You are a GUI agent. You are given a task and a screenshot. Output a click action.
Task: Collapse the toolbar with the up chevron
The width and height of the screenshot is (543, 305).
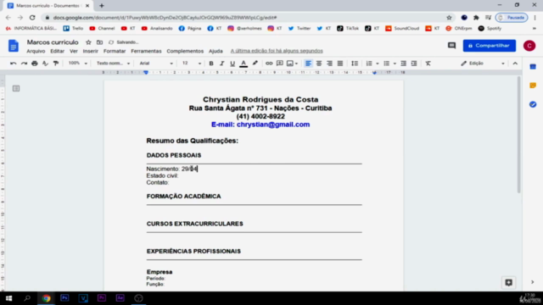click(515, 64)
